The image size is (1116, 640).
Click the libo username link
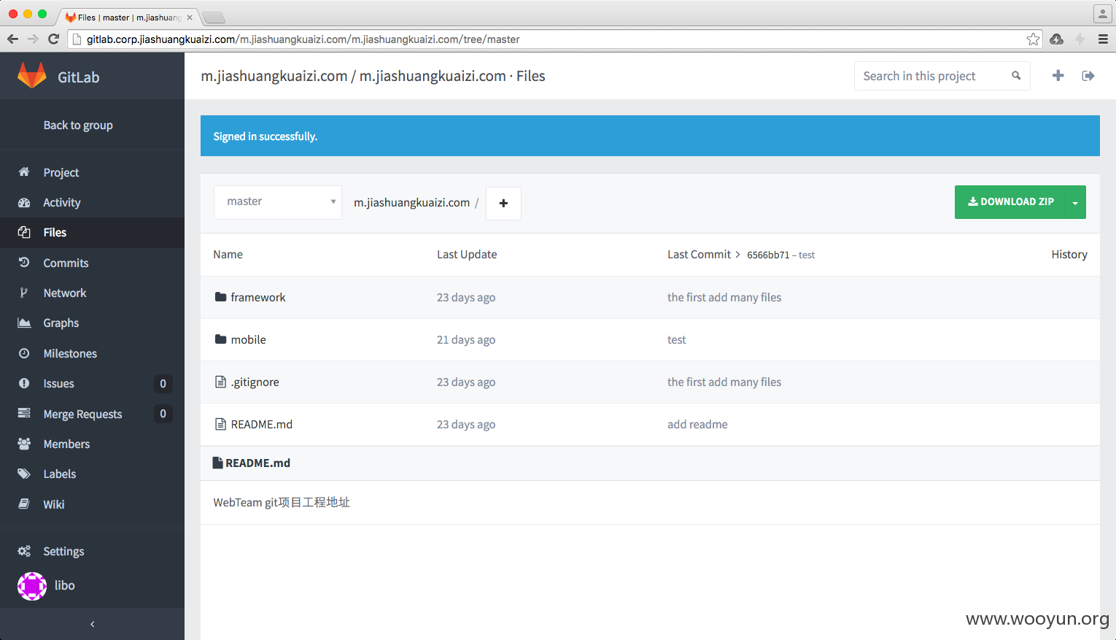64,585
